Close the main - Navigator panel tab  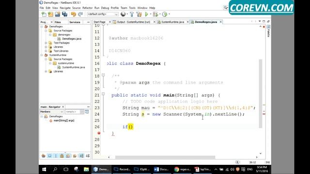click(x=63, y=107)
